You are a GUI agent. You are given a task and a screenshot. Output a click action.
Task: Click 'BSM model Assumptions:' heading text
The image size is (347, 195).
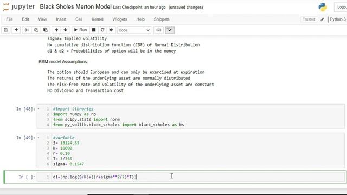(63, 62)
